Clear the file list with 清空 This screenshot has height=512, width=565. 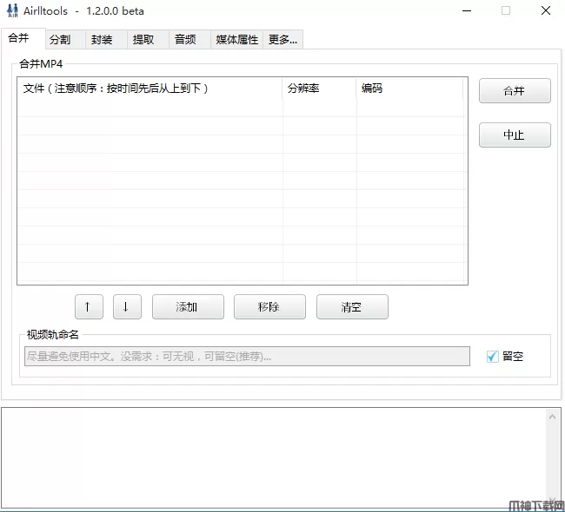point(352,307)
